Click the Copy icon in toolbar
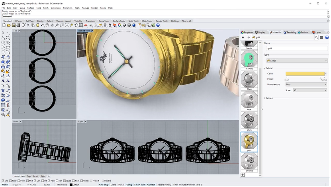The height and width of the screenshot is (187, 331). [x=33, y=25]
